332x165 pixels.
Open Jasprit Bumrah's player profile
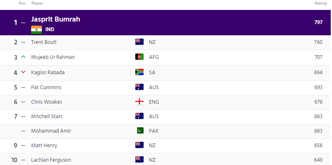click(56, 19)
